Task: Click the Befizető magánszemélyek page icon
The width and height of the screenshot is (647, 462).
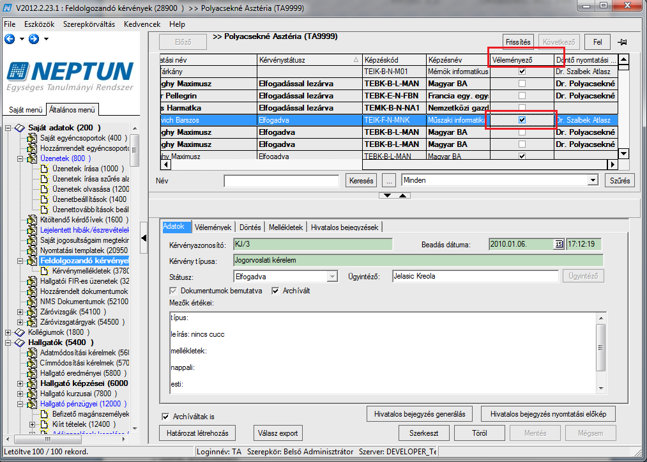Action: pos(45,414)
